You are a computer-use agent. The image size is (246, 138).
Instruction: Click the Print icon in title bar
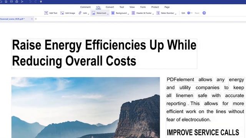point(17,2)
